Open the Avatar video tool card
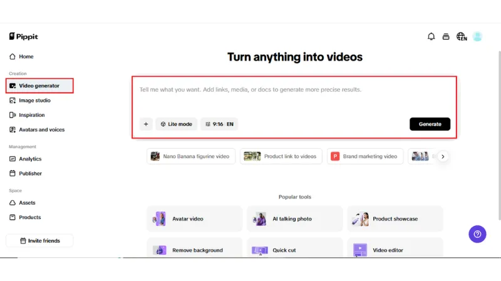This screenshot has height=281, width=501. click(194, 219)
